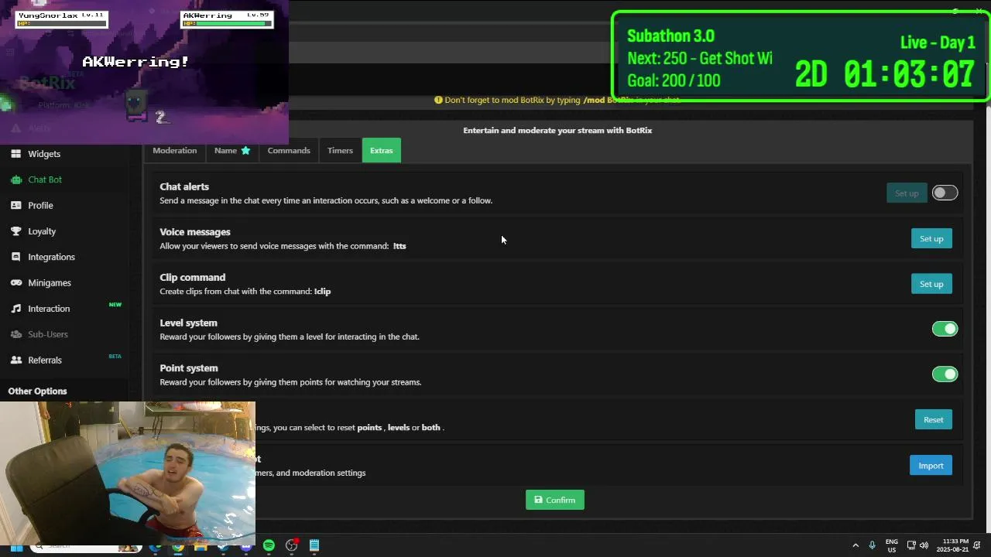This screenshot has width=991, height=557.
Task: Click the microphone tray icon
Action: (873, 545)
